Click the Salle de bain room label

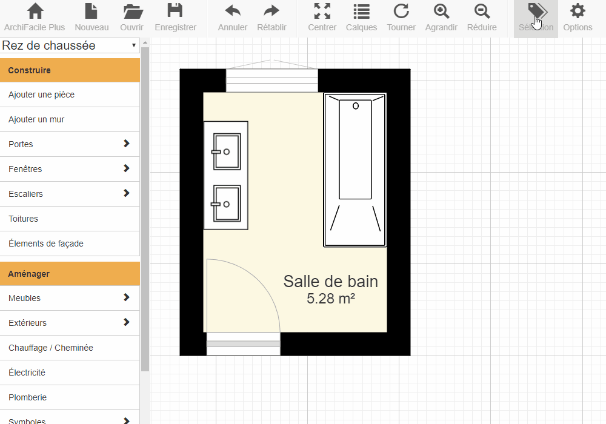(330, 282)
